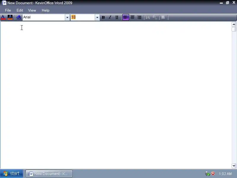Click the New Document taskbar button

49,174
